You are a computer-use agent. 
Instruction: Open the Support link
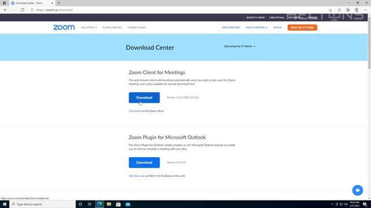pos(312,18)
